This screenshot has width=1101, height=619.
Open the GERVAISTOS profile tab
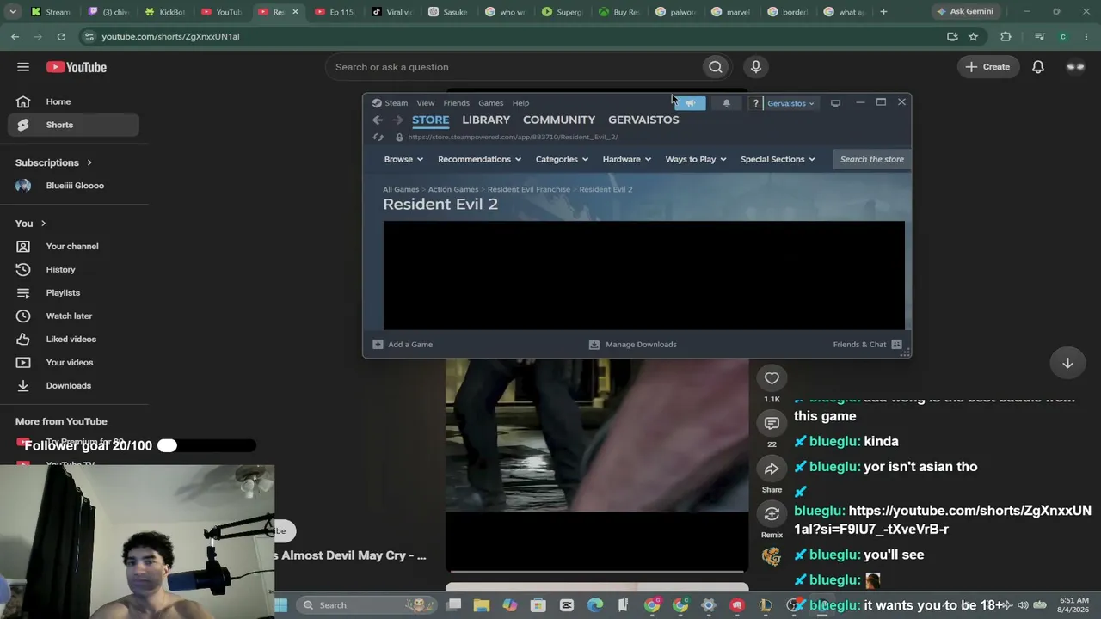[x=643, y=120]
